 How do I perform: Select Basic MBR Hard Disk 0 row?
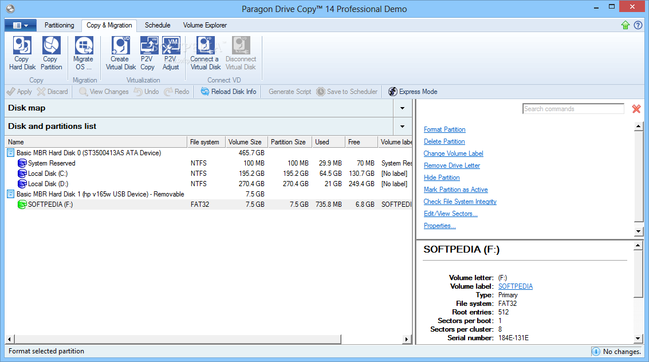coord(209,153)
